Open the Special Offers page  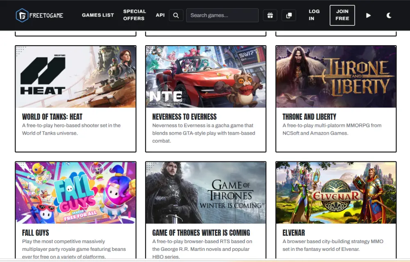(134, 15)
